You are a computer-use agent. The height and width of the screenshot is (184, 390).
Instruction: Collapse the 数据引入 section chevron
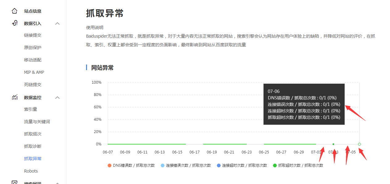(57, 23)
